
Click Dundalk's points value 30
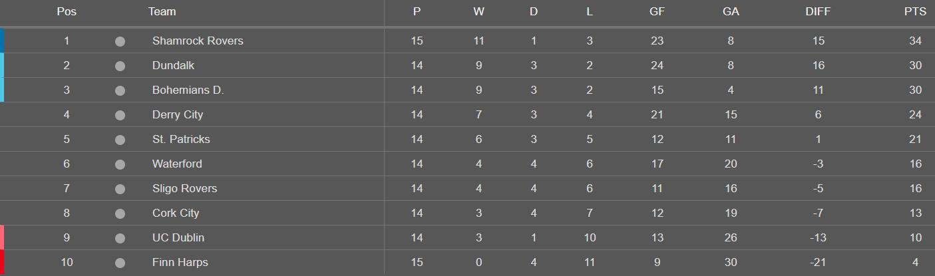click(915, 66)
